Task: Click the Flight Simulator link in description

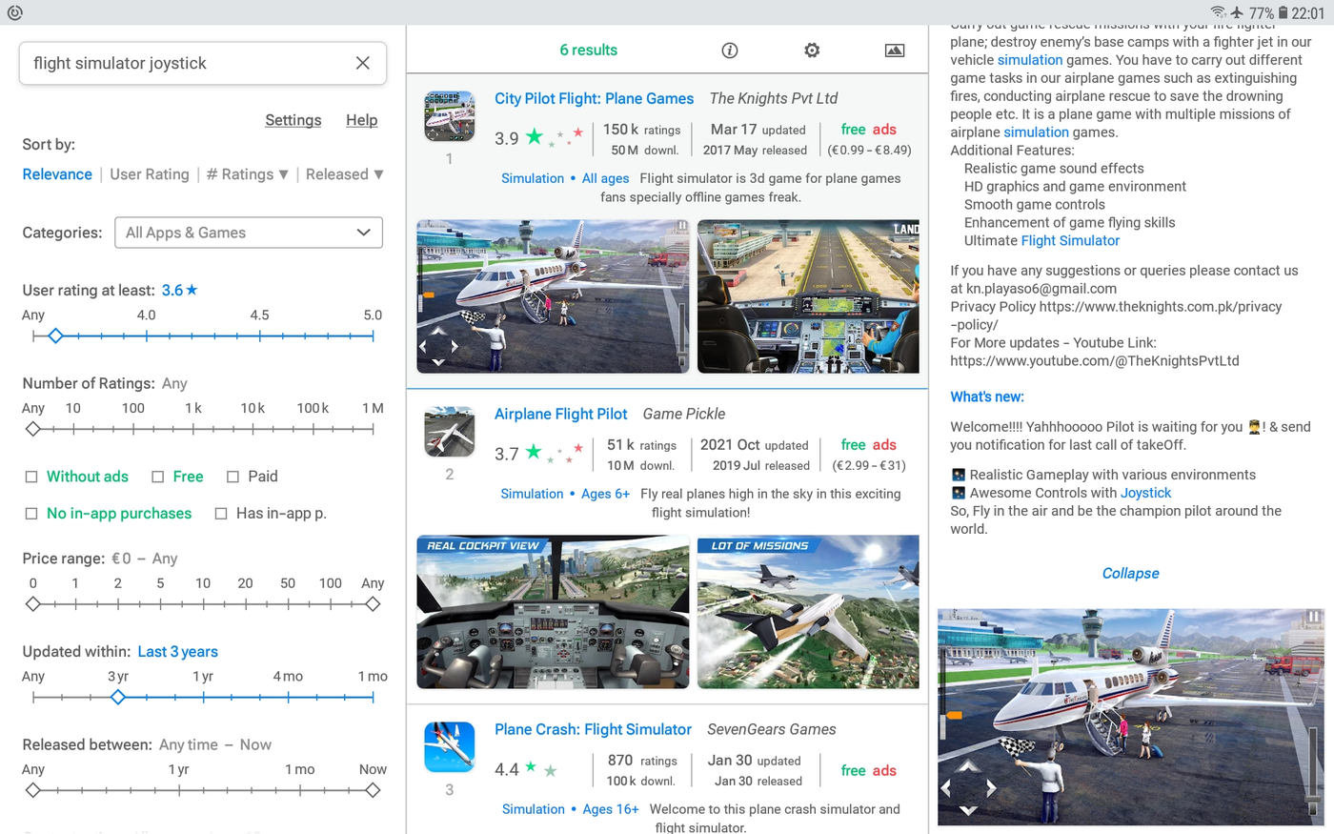Action: click(x=1070, y=240)
